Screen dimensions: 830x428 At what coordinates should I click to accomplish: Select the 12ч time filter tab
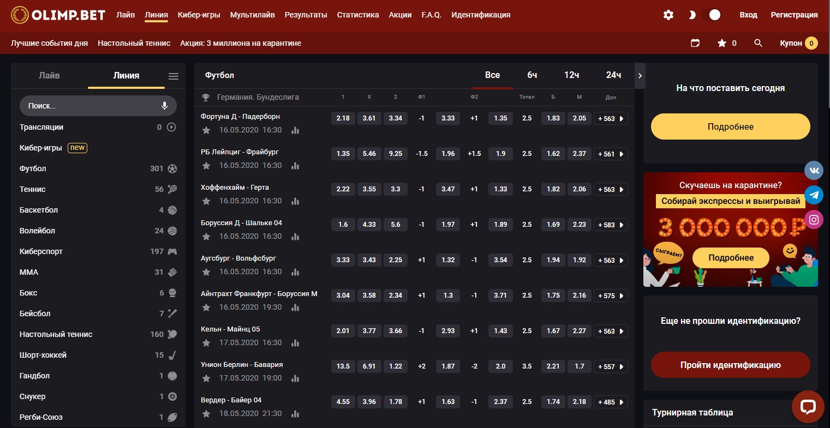(571, 75)
